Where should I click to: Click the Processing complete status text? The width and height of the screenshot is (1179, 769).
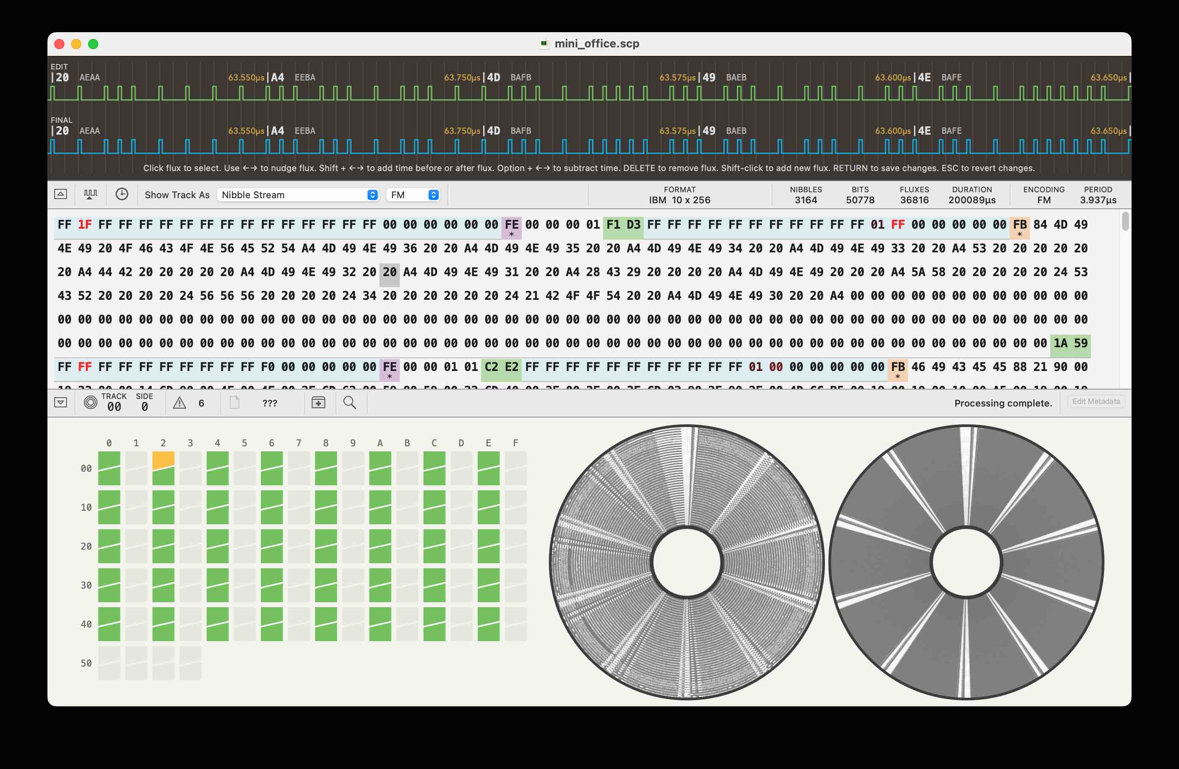pyautogui.click(x=1003, y=403)
